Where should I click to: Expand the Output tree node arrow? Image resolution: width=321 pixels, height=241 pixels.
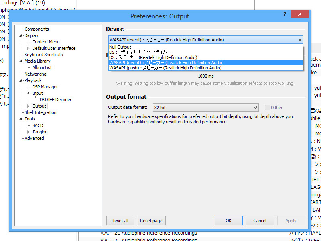coord(28,106)
